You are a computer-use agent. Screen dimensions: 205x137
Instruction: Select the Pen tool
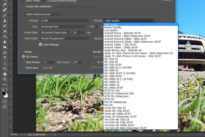5,52
